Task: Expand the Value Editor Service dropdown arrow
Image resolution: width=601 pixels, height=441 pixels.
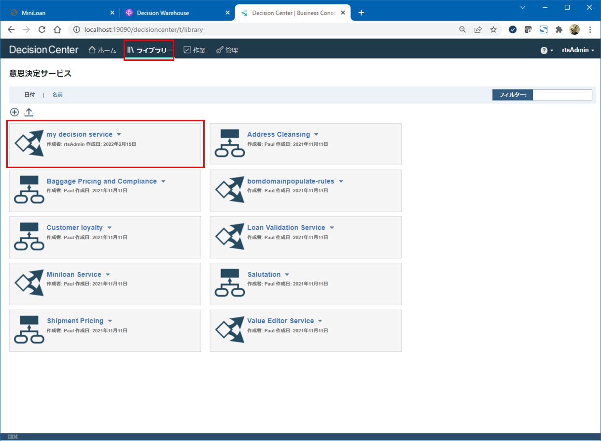Action: coord(320,321)
